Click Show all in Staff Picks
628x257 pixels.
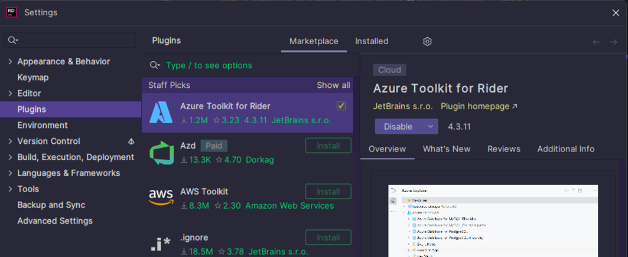[333, 85]
